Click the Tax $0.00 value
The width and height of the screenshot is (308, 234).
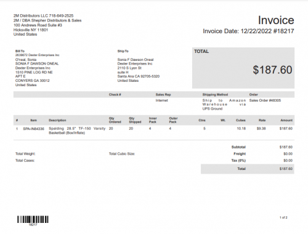tap(288, 161)
